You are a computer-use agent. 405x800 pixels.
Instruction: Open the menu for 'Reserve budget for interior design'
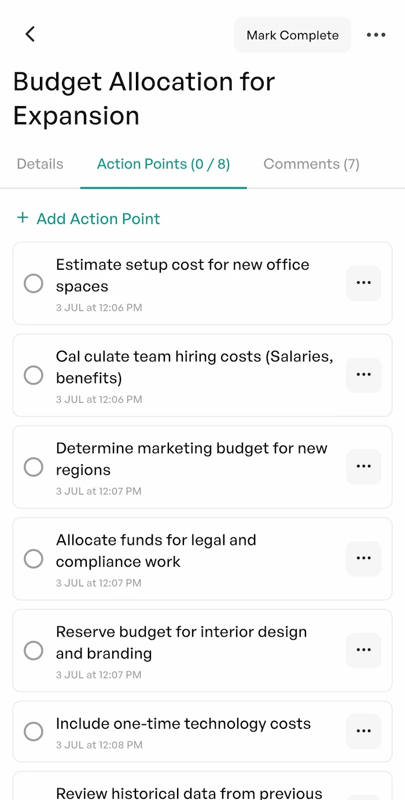363,650
